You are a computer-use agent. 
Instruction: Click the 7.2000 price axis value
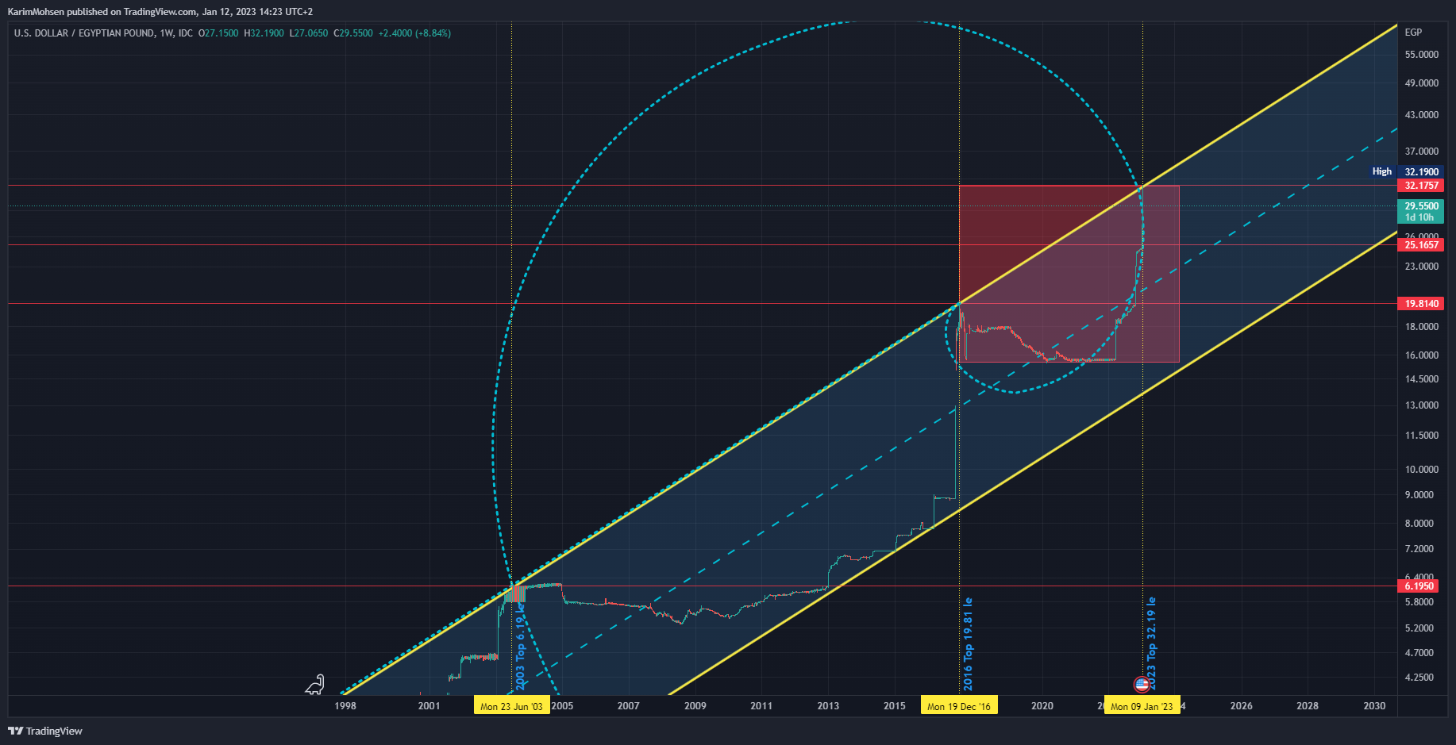(1419, 549)
